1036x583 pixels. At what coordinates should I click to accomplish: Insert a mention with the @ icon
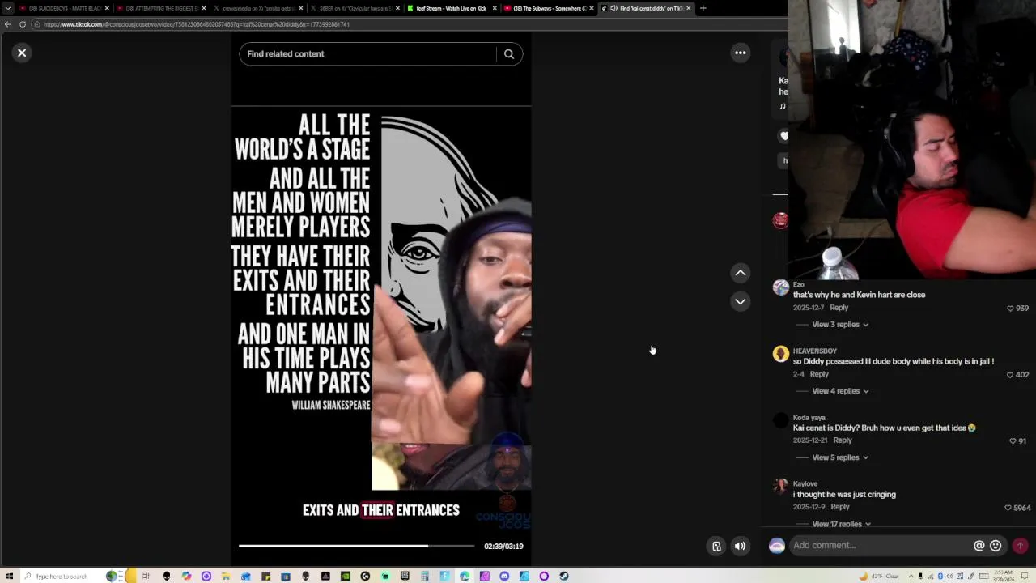click(x=979, y=546)
